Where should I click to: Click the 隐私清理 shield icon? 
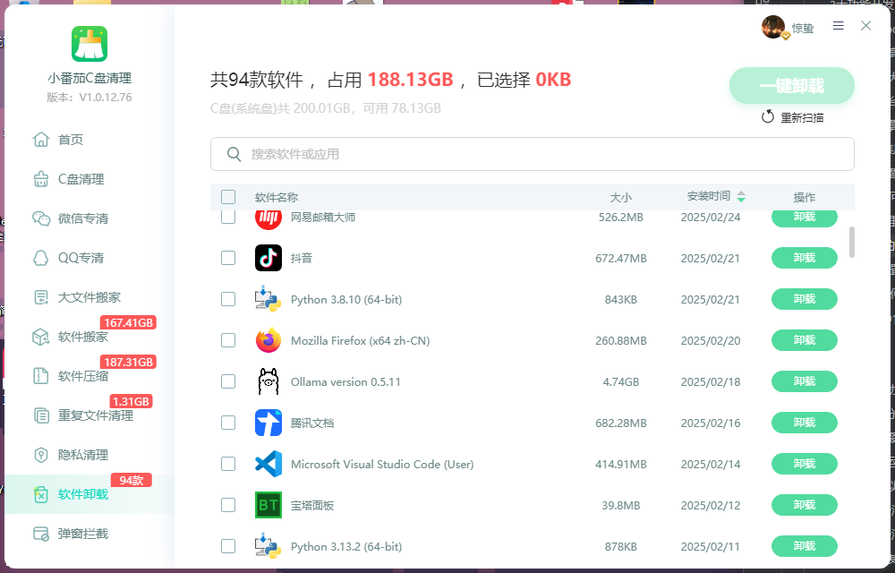(40, 455)
